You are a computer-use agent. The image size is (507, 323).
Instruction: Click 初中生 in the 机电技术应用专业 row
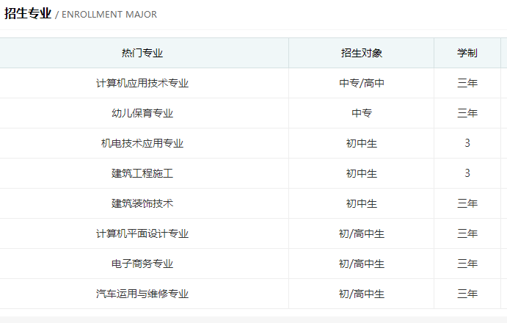pyautogui.click(x=362, y=143)
